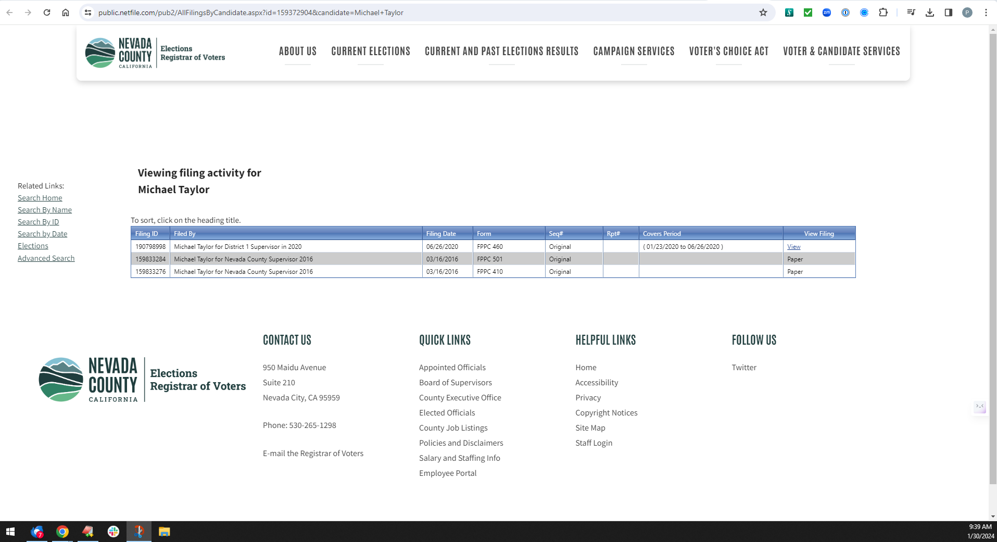Click the Zoom extension icon
The height and width of the screenshot is (542, 997).
(x=826, y=12)
